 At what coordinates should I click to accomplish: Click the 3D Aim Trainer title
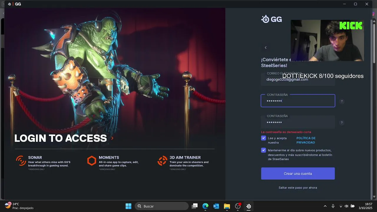[x=185, y=158]
